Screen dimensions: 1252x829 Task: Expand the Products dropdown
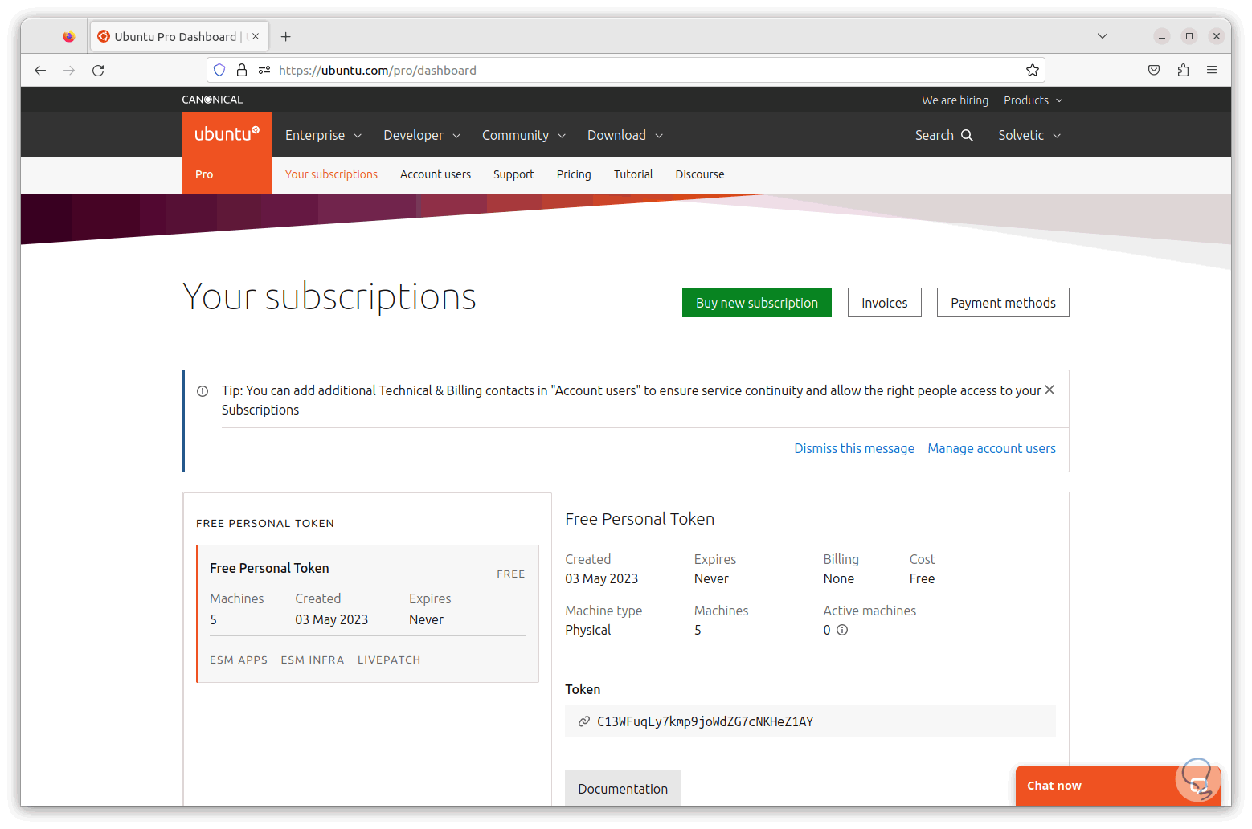pyautogui.click(x=1033, y=100)
